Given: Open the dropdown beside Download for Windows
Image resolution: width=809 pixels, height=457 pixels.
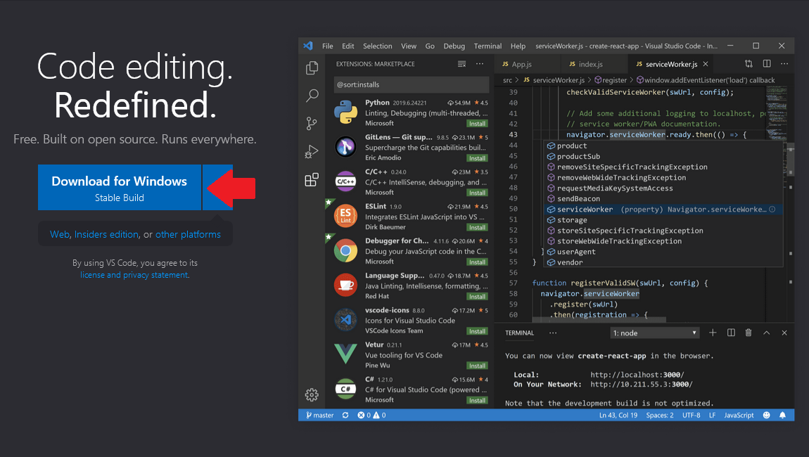Looking at the screenshot, I should [219, 187].
